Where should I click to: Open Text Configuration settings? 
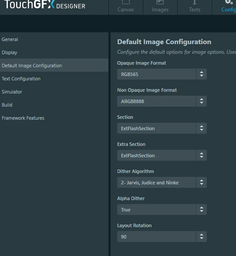(x=54, y=79)
